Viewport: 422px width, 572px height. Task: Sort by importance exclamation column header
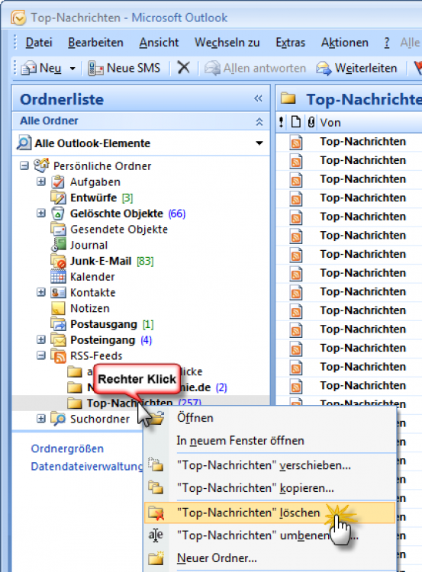pyautogui.click(x=281, y=122)
